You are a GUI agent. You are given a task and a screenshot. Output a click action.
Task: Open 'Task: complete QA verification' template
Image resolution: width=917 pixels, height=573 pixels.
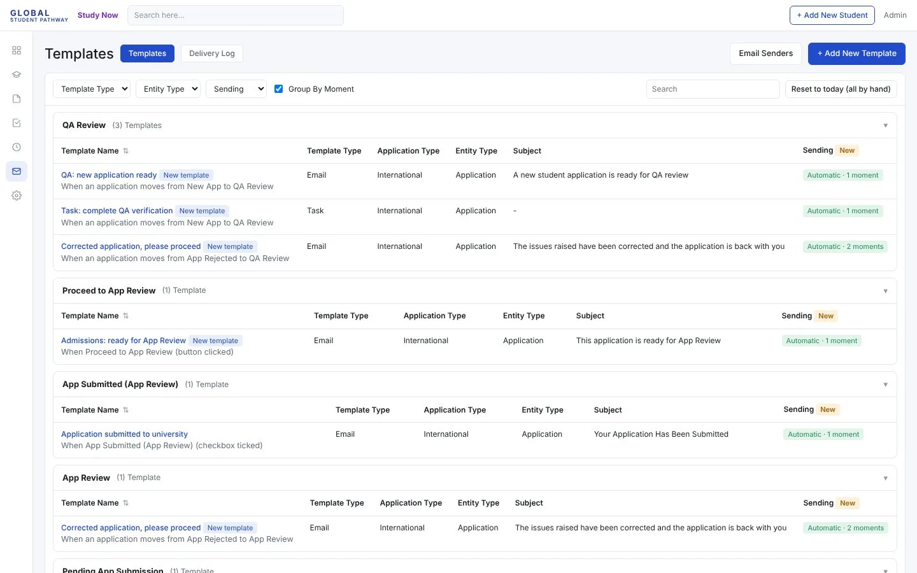[x=117, y=211]
